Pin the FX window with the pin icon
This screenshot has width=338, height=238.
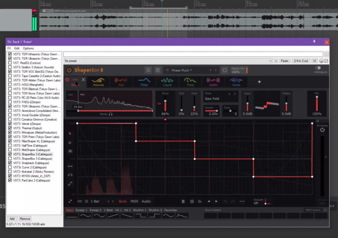[314, 42]
